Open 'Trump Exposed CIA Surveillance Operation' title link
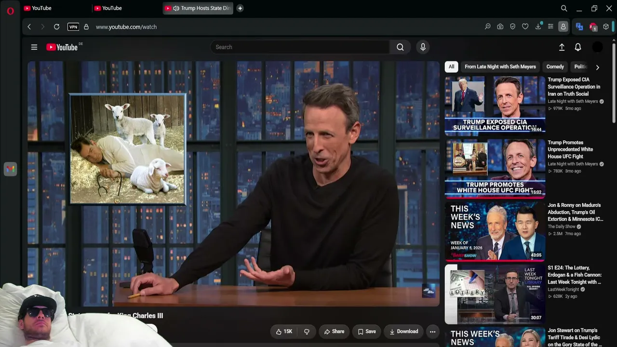 pyautogui.click(x=574, y=87)
